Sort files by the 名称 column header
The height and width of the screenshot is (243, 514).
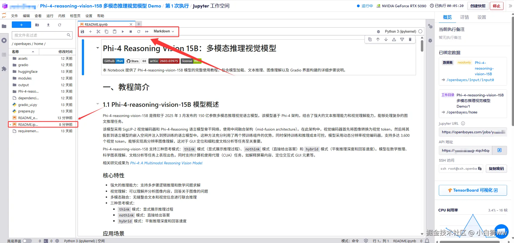point(24,52)
